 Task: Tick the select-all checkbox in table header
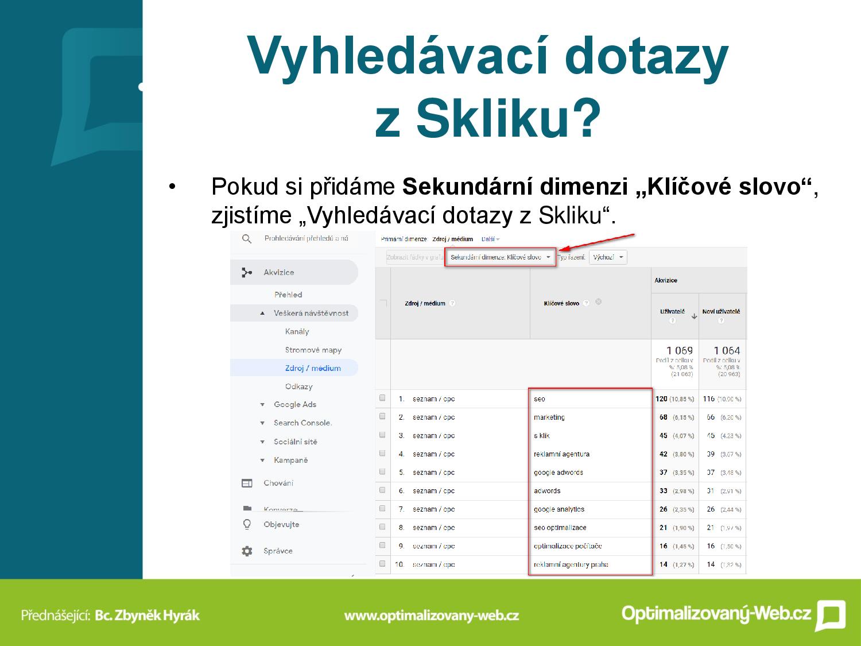pyautogui.click(x=383, y=303)
